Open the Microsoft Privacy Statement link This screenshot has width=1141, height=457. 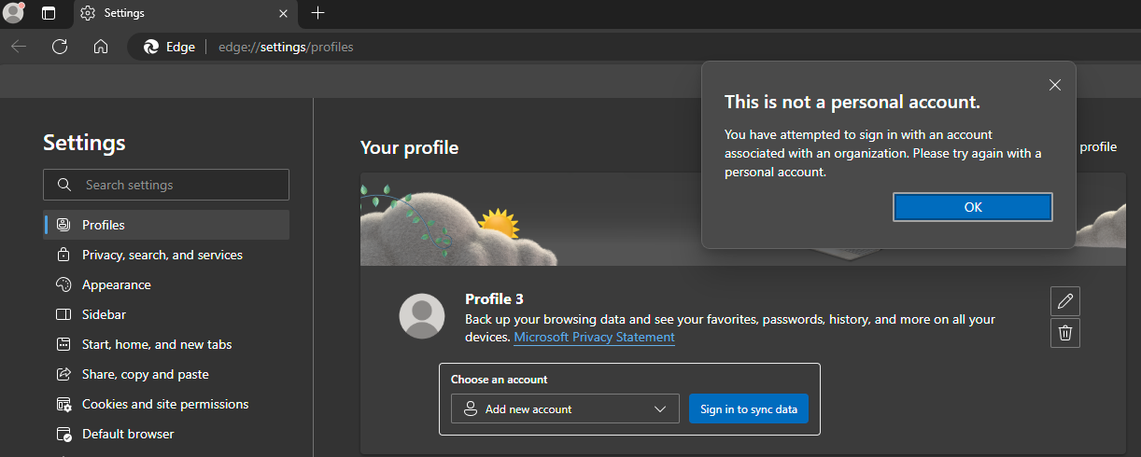tap(594, 337)
